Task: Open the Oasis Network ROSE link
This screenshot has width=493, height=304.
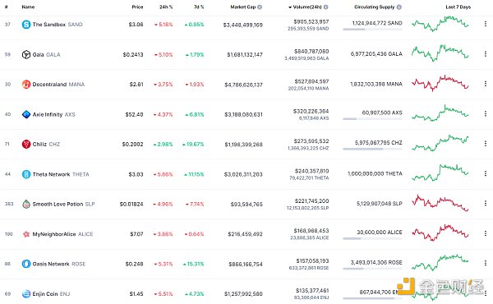Action: (59, 264)
